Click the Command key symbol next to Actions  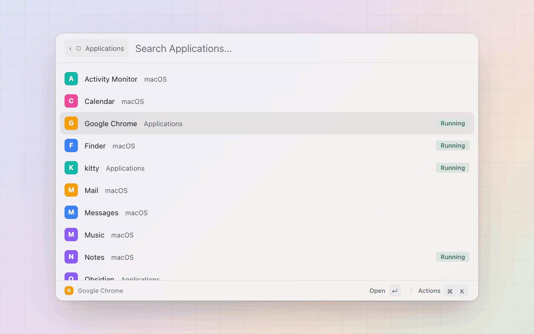[450, 291]
